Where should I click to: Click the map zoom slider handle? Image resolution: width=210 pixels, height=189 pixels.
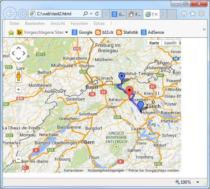tap(19, 131)
